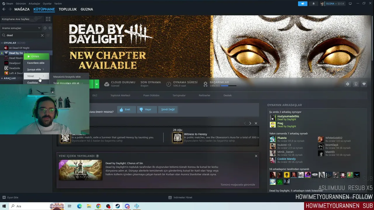
Task: Open the Oyunlar menu
Action: click(x=47, y=3)
